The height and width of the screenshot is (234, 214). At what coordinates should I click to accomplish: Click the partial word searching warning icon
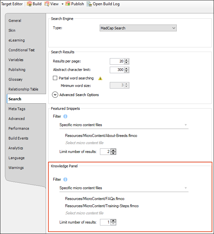pyautogui.click(x=100, y=78)
